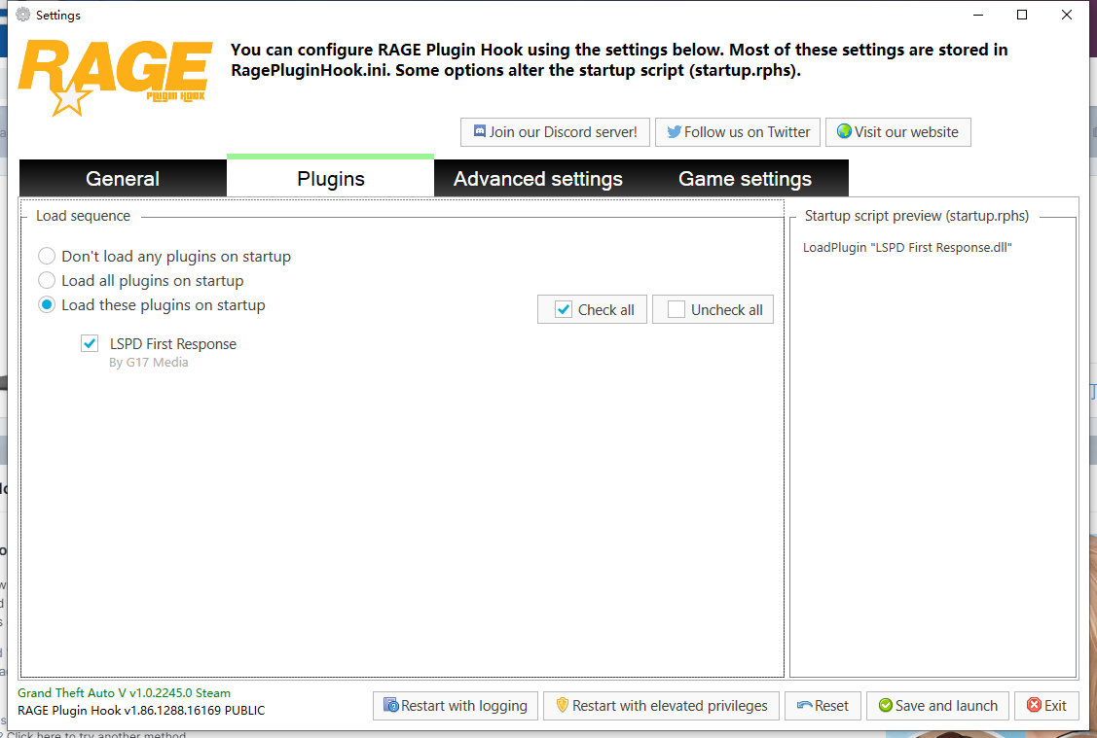1097x738 pixels.
Task: Open the Game settings tab
Action: tap(745, 179)
